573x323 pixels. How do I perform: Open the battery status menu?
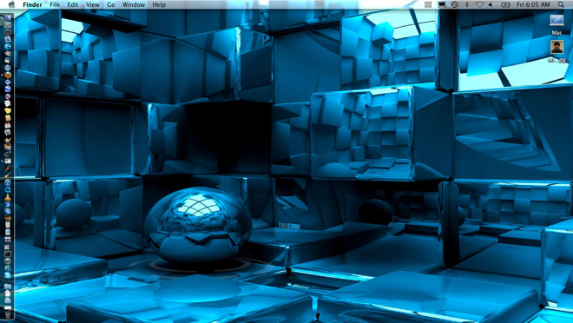tap(505, 4)
